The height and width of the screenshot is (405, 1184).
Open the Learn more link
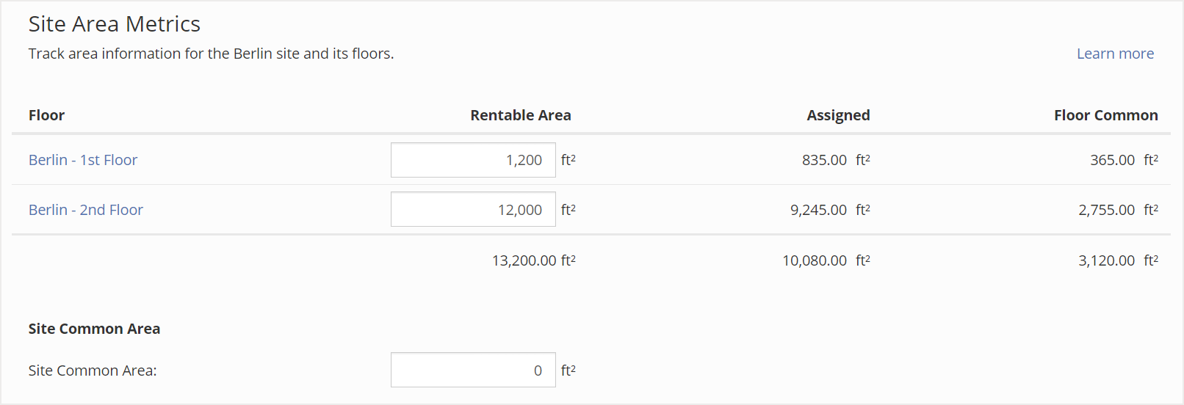pyautogui.click(x=1114, y=54)
